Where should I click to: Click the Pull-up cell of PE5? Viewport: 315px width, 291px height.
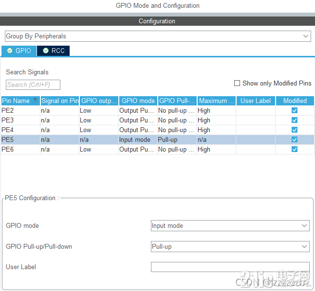point(177,139)
